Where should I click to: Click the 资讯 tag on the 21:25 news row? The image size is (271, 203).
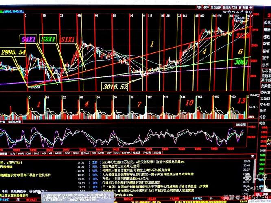coord(95,166)
